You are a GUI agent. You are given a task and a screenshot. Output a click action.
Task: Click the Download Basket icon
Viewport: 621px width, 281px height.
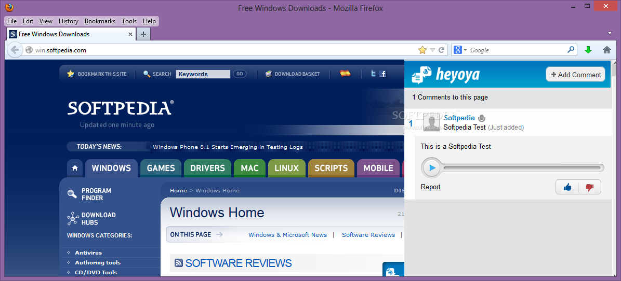point(269,74)
